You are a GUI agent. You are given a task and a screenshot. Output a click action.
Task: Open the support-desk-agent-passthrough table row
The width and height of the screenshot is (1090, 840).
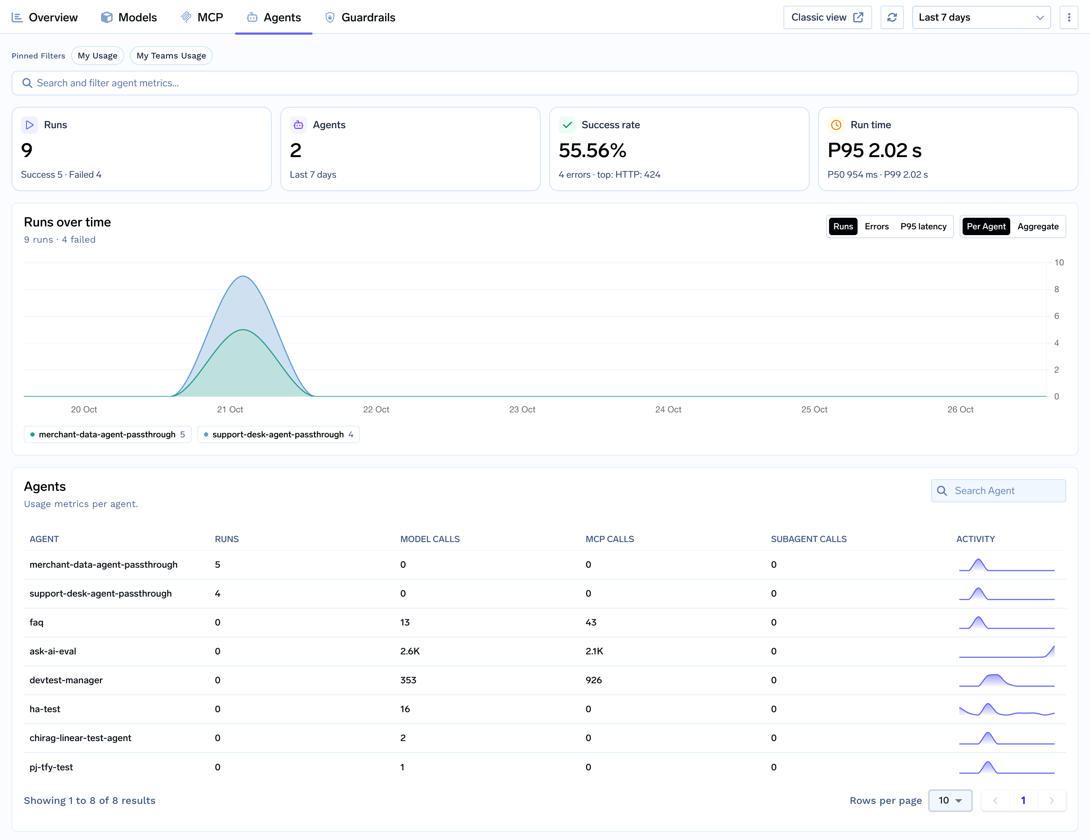[545, 594]
